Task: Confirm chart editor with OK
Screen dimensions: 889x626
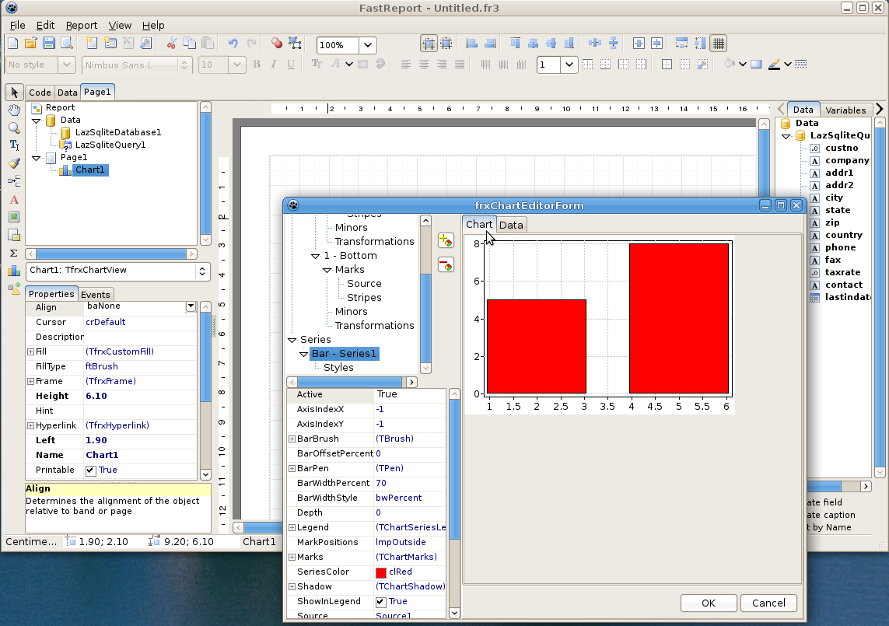Action: point(709,603)
